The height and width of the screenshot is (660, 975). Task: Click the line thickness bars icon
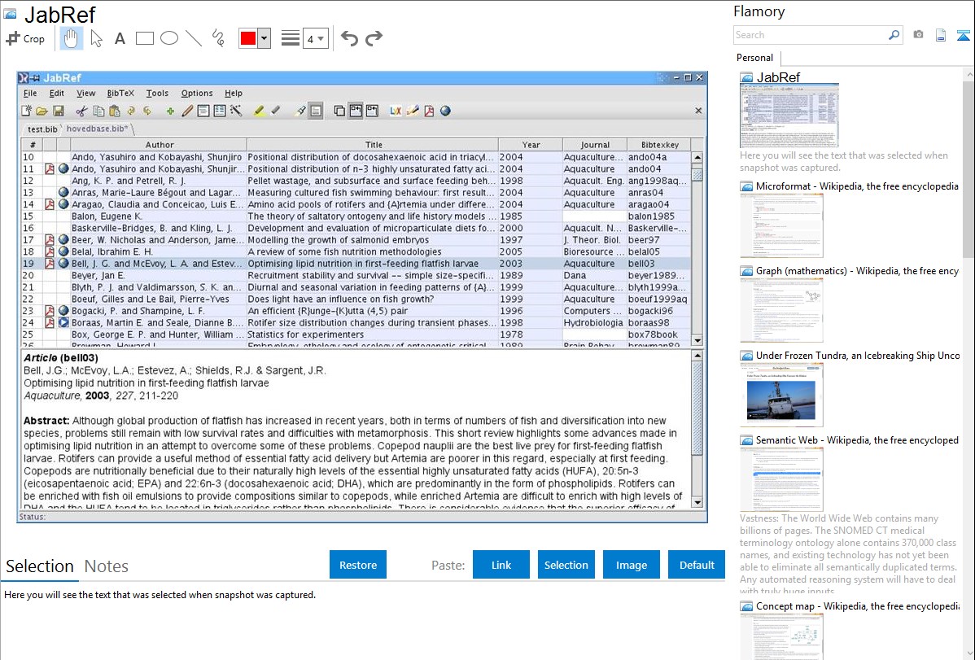pos(291,38)
